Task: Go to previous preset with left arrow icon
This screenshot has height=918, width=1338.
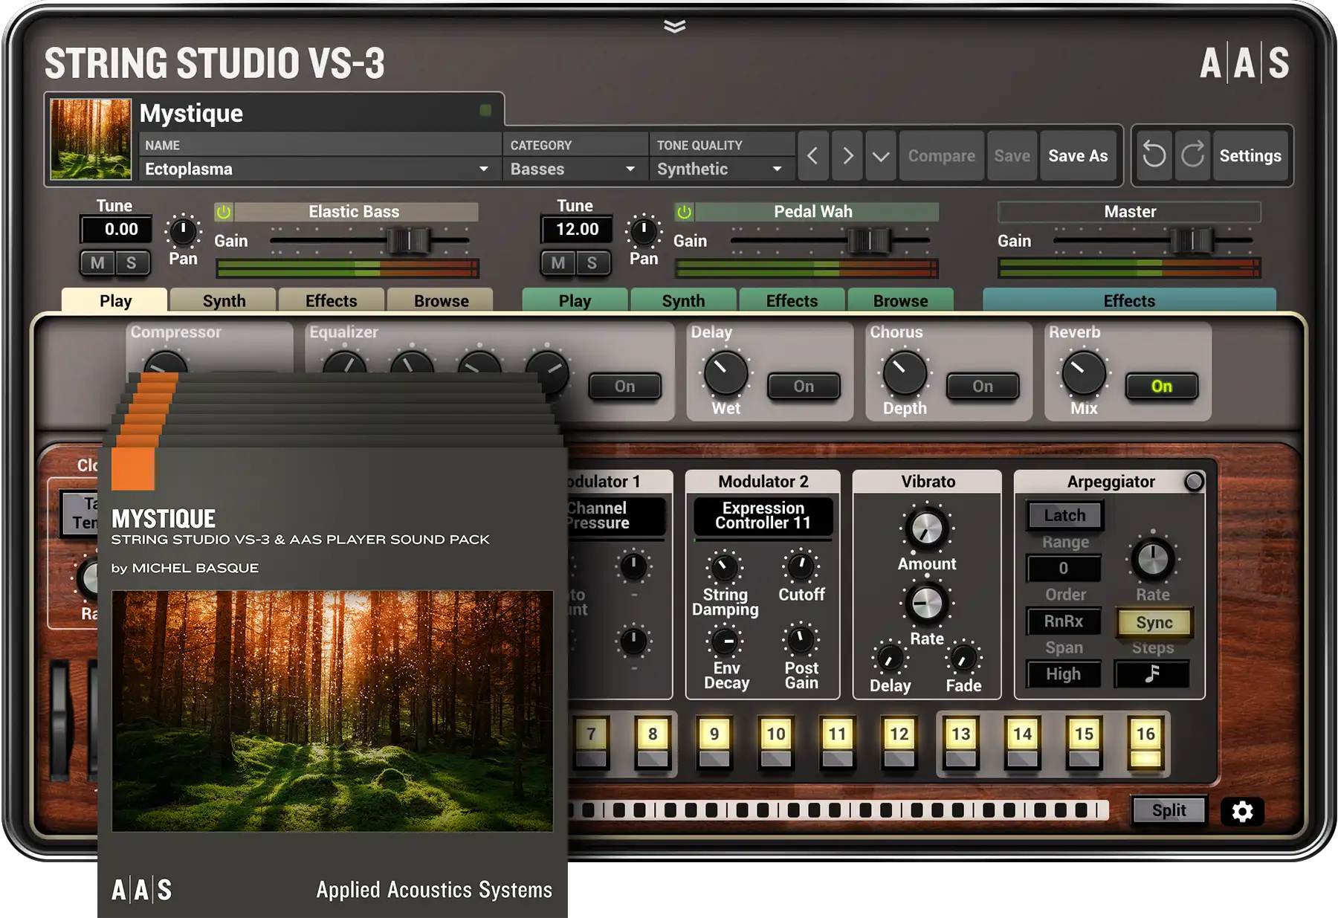Action: 813,155
